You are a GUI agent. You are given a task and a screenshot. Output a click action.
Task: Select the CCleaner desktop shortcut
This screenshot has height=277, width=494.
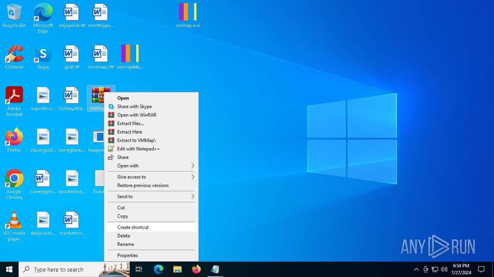[14, 57]
